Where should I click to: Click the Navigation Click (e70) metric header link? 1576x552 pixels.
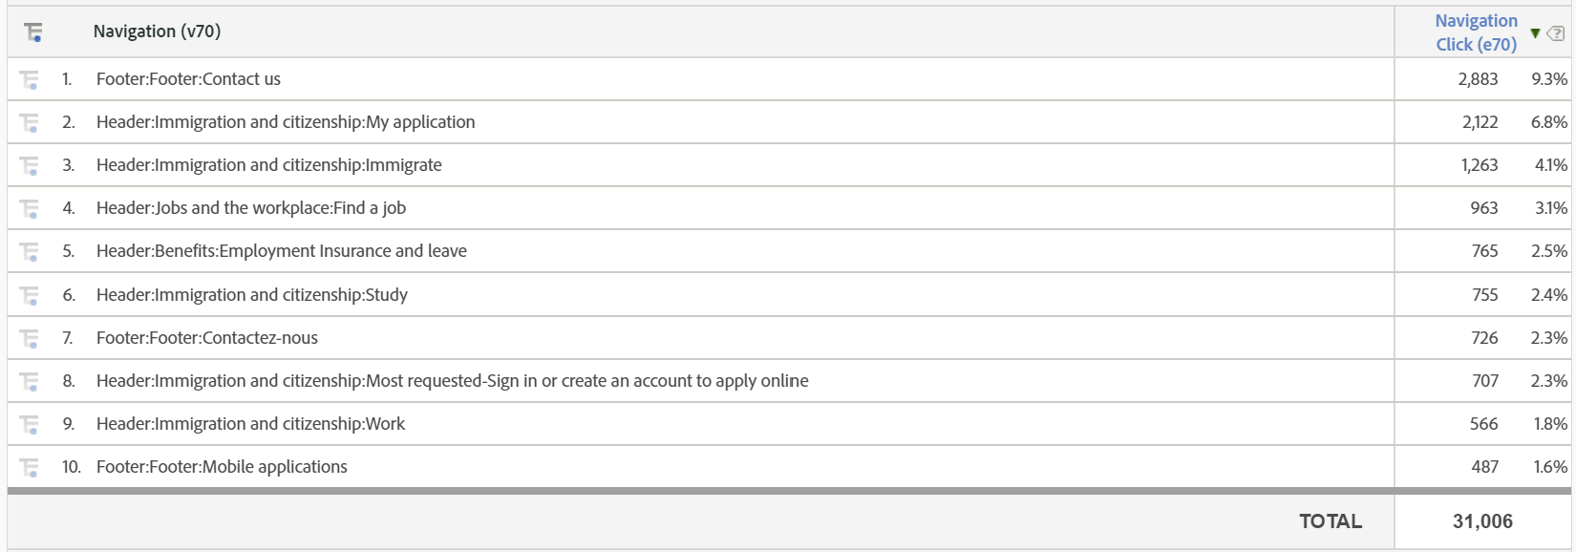(x=1476, y=32)
